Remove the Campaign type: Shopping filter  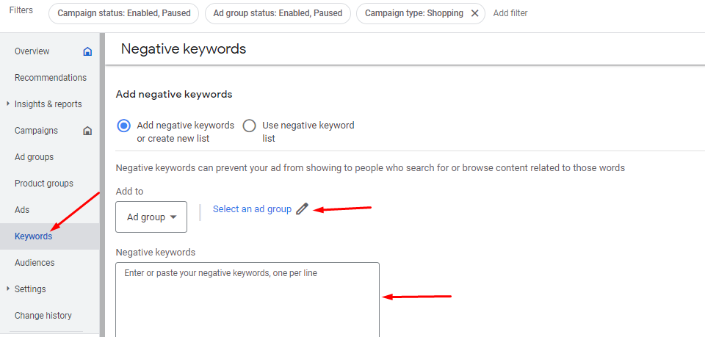click(474, 13)
